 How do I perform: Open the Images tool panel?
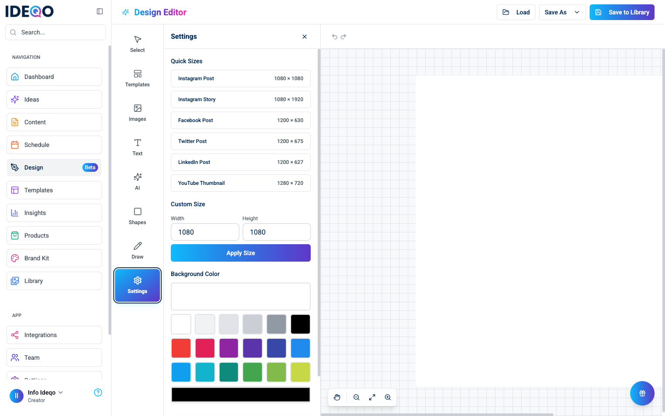137,113
